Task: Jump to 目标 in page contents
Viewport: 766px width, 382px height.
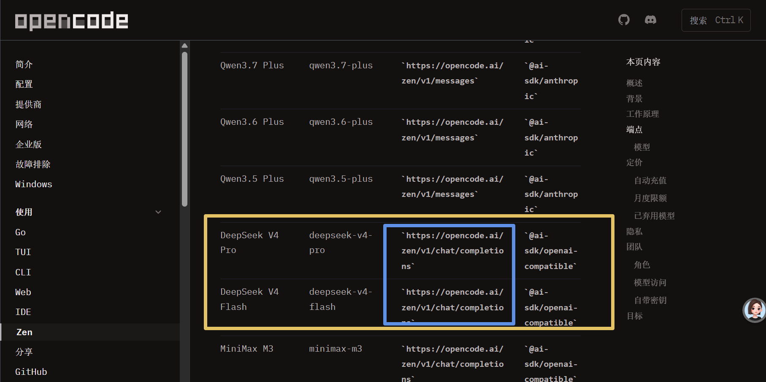Action: click(x=634, y=316)
